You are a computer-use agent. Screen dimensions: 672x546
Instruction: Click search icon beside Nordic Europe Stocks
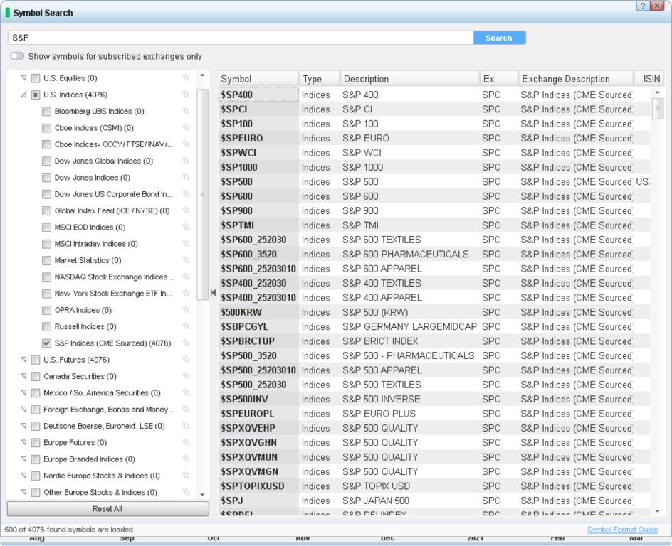pos(186,476)
